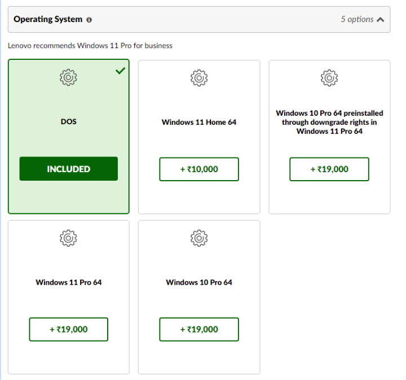Screen dimensions: 406x380
Task: Select the Windows 11 Pro 64 label
Action: point(68,282)
